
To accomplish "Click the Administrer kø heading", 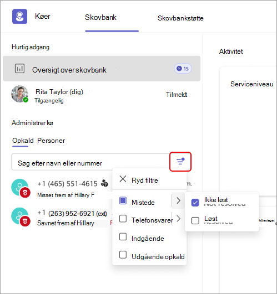I will [x=32, y=123].
